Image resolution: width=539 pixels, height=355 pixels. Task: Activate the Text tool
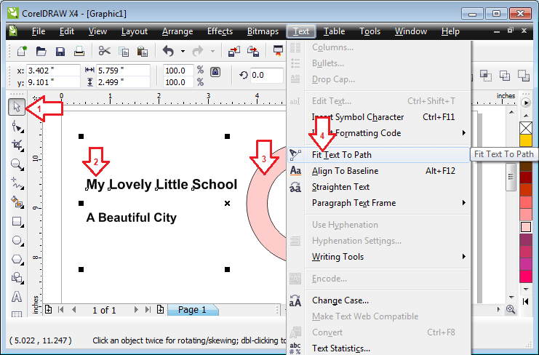(x=17, y=297)
